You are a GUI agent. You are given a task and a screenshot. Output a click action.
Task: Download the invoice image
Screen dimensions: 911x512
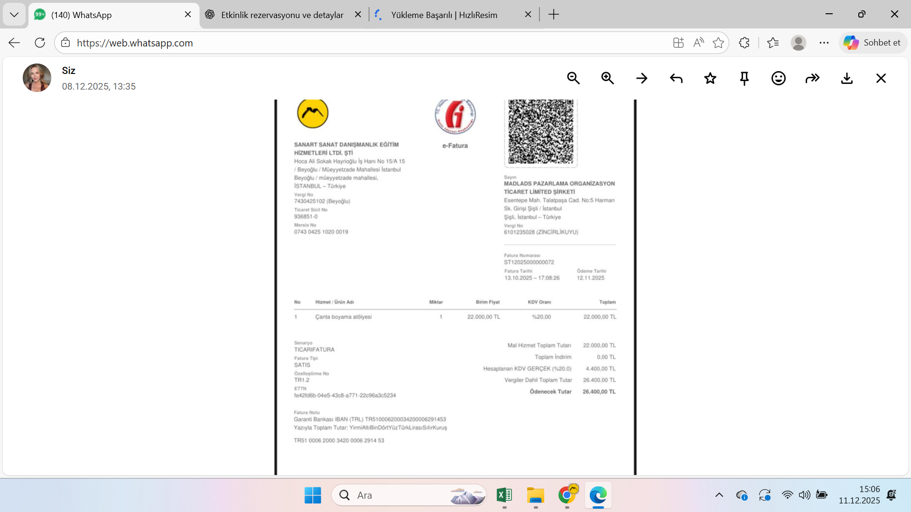(847, 78)
